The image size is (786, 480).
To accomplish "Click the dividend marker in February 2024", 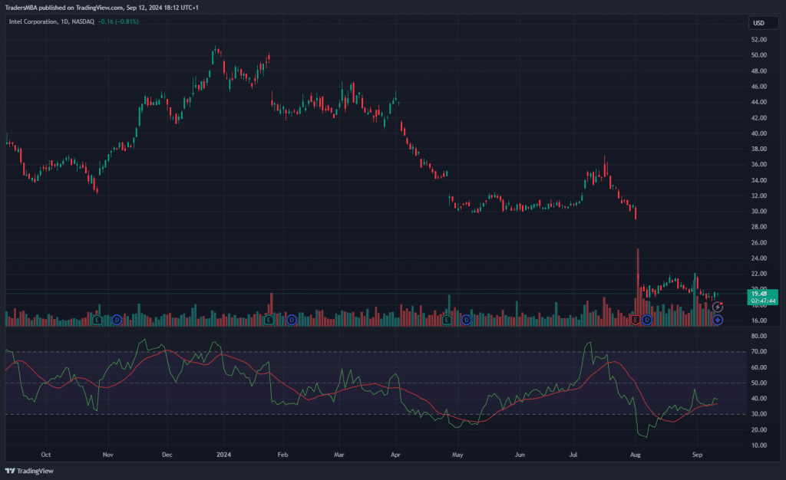I will [x=291, y=319].
